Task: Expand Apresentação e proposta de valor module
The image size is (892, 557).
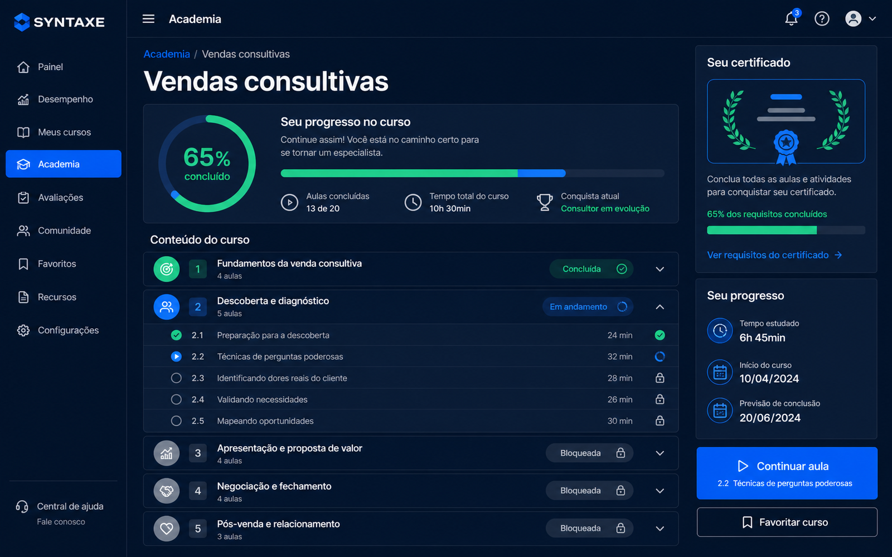Action: coord(660,453)
